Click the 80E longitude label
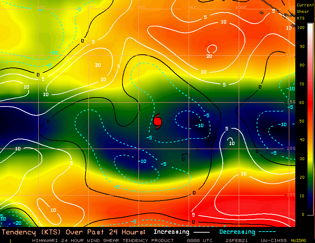315x243 pixels. 42,8
